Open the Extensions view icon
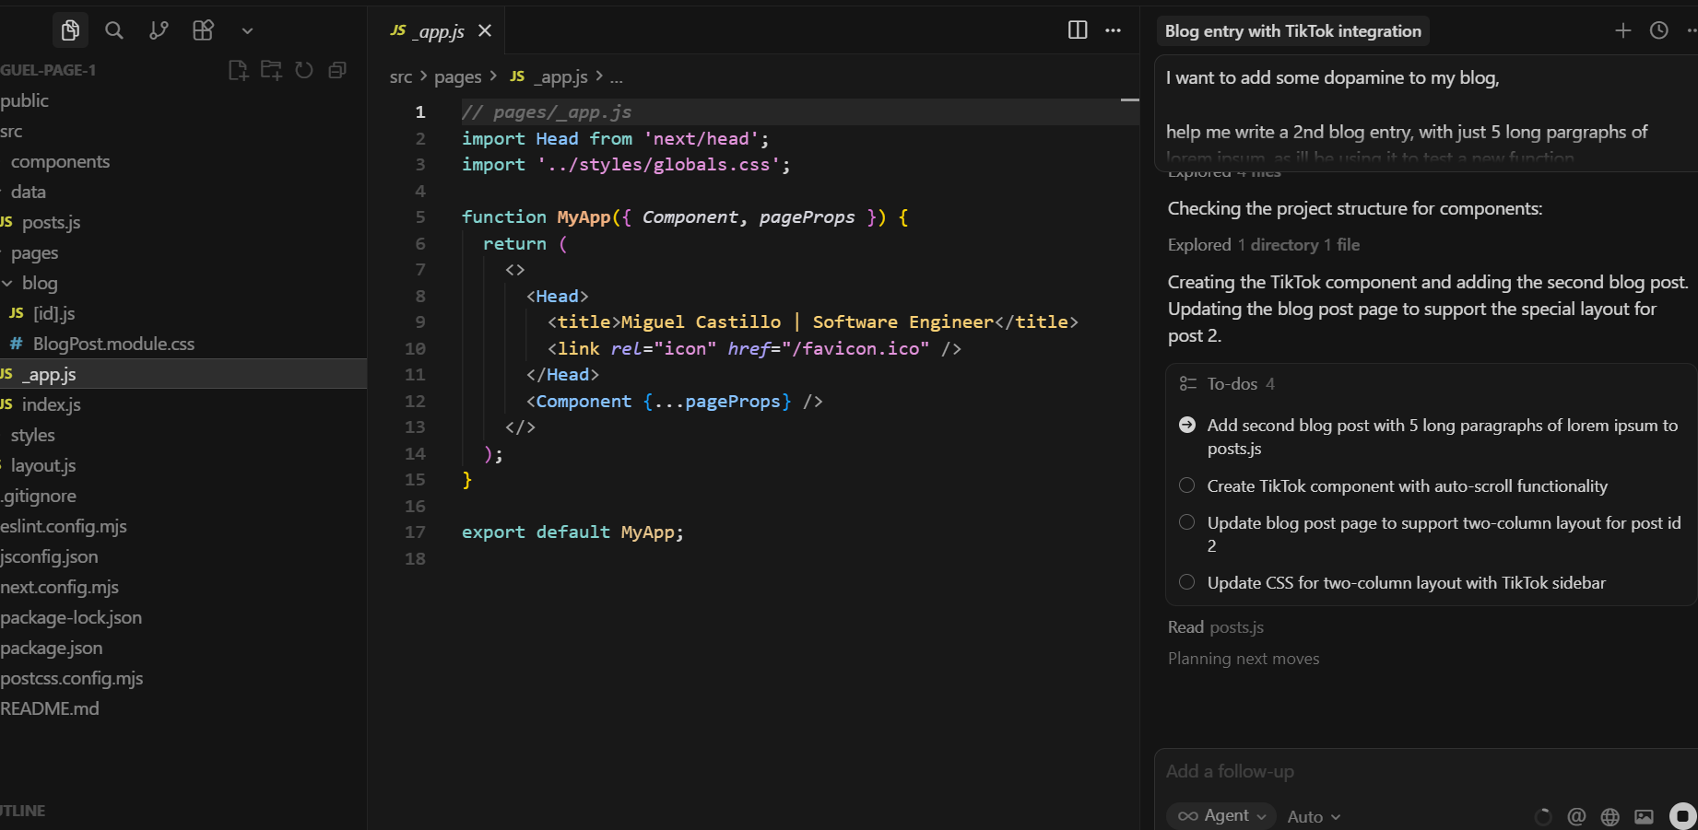 click(x=203, y=30)
